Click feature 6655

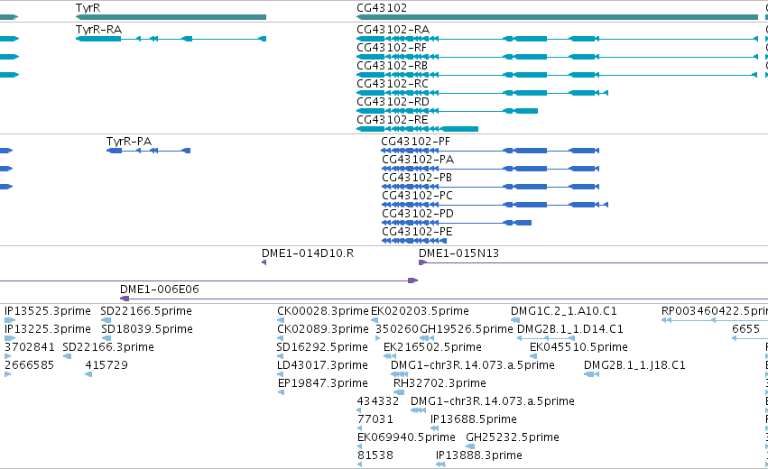745,329
